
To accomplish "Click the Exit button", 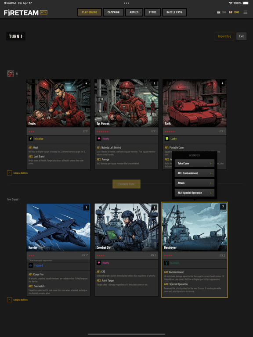I will coord(242,36).
